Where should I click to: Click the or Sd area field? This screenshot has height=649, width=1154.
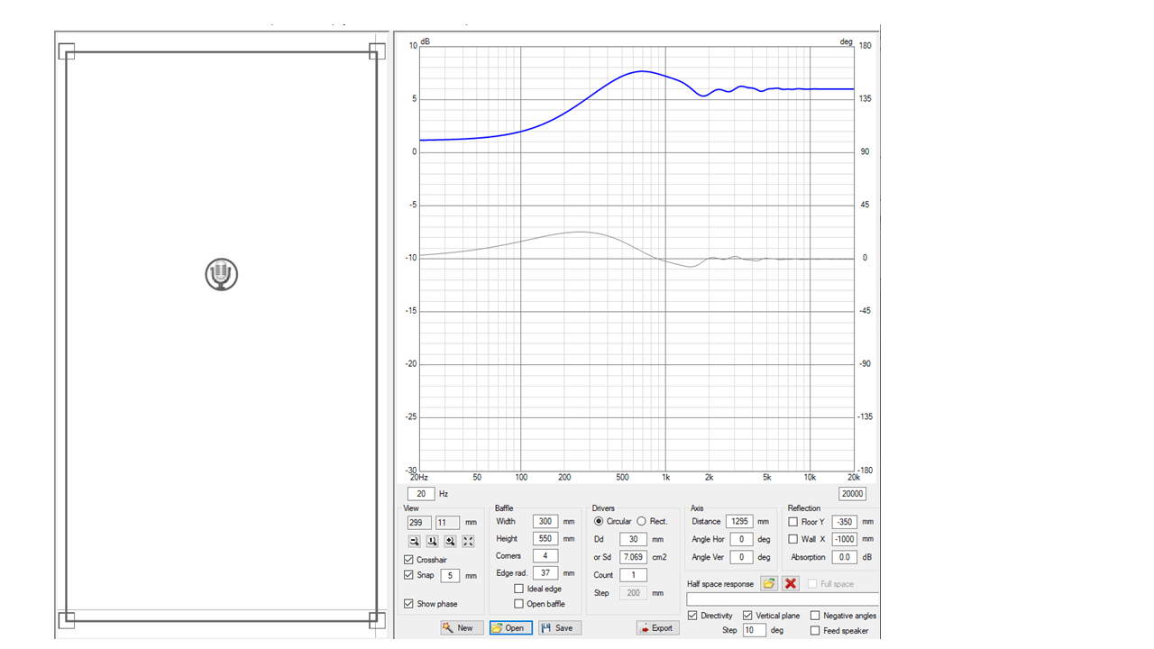pyautogui.click(x=633, y=557)
